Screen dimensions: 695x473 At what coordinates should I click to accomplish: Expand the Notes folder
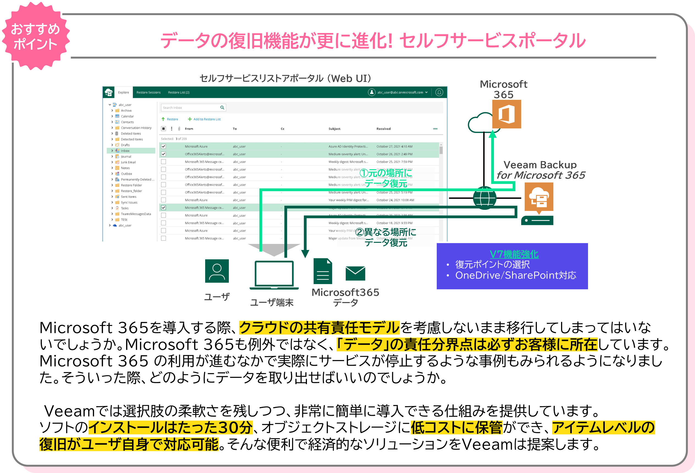pyautogui.click(x=112, y=168)
